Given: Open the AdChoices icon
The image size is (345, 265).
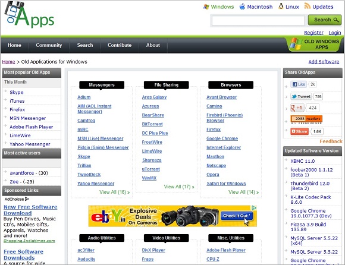Looking at the screenshot, I should pos(27,199).
